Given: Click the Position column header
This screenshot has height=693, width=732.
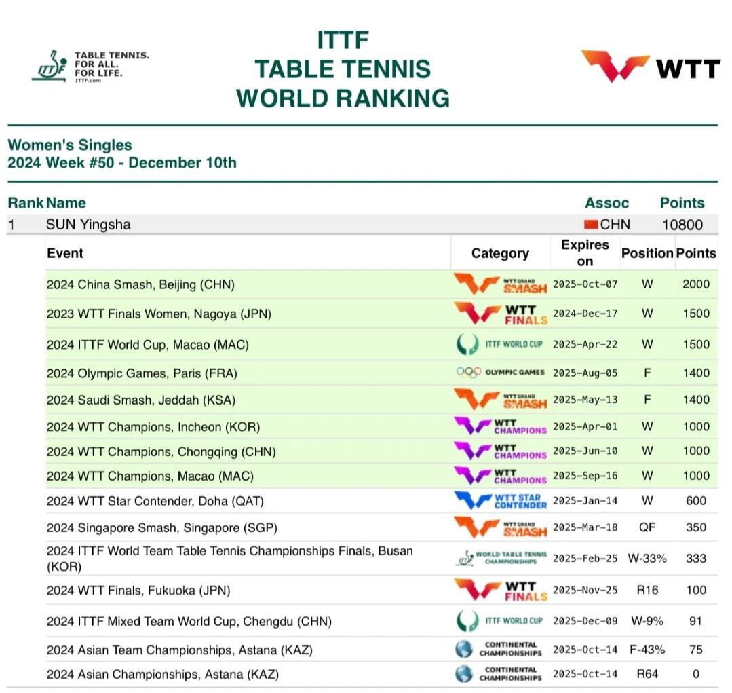Looking at the screenshot, I should click(x=647, y=253).
